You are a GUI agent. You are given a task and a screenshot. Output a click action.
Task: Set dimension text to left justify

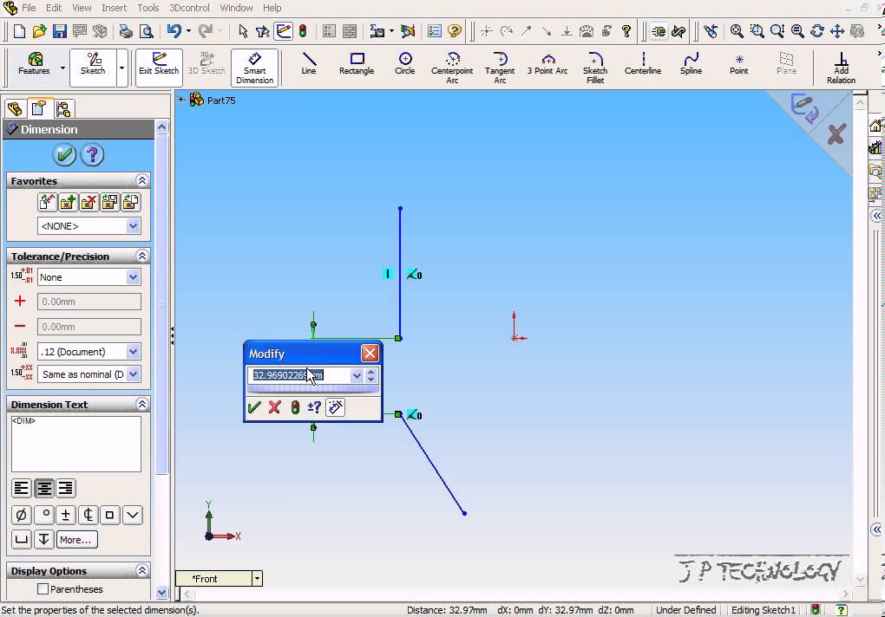(x=22, y=488)
